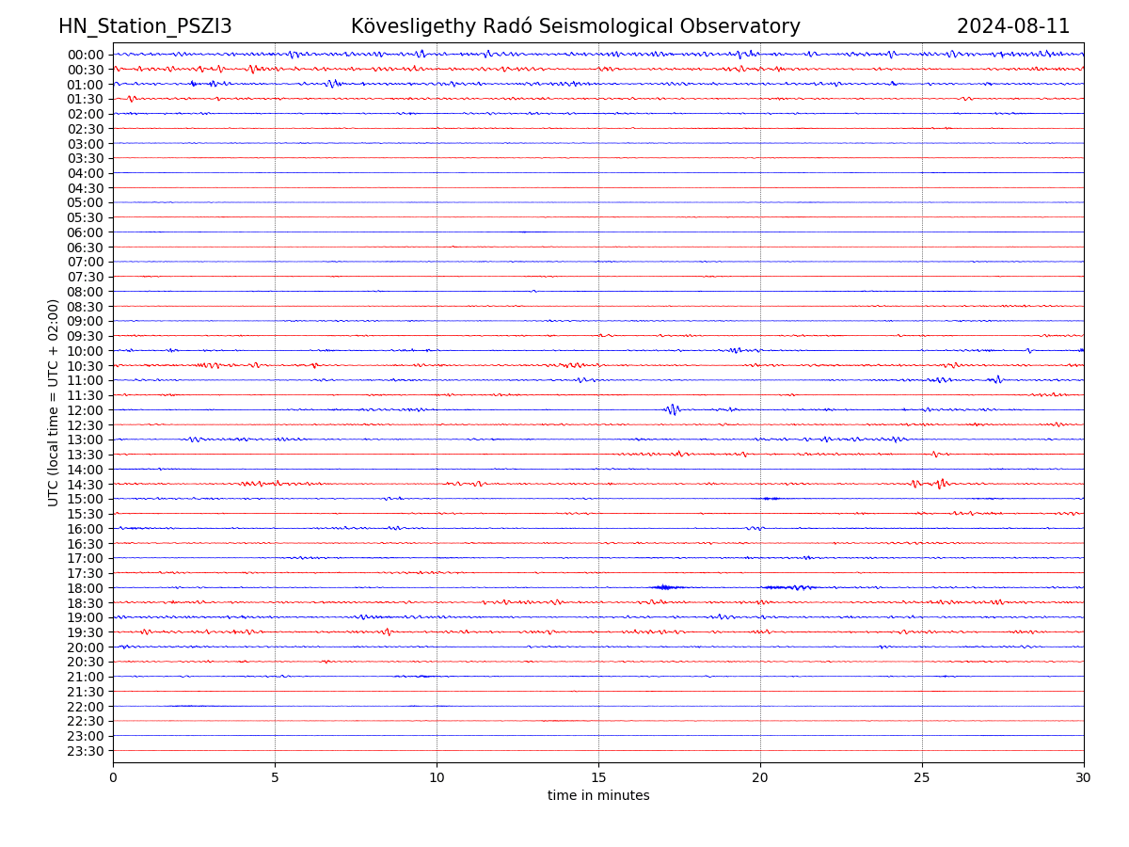Click the large blue spike on the 12:00 trace
Screen dimensions: 1129x847
672,409
